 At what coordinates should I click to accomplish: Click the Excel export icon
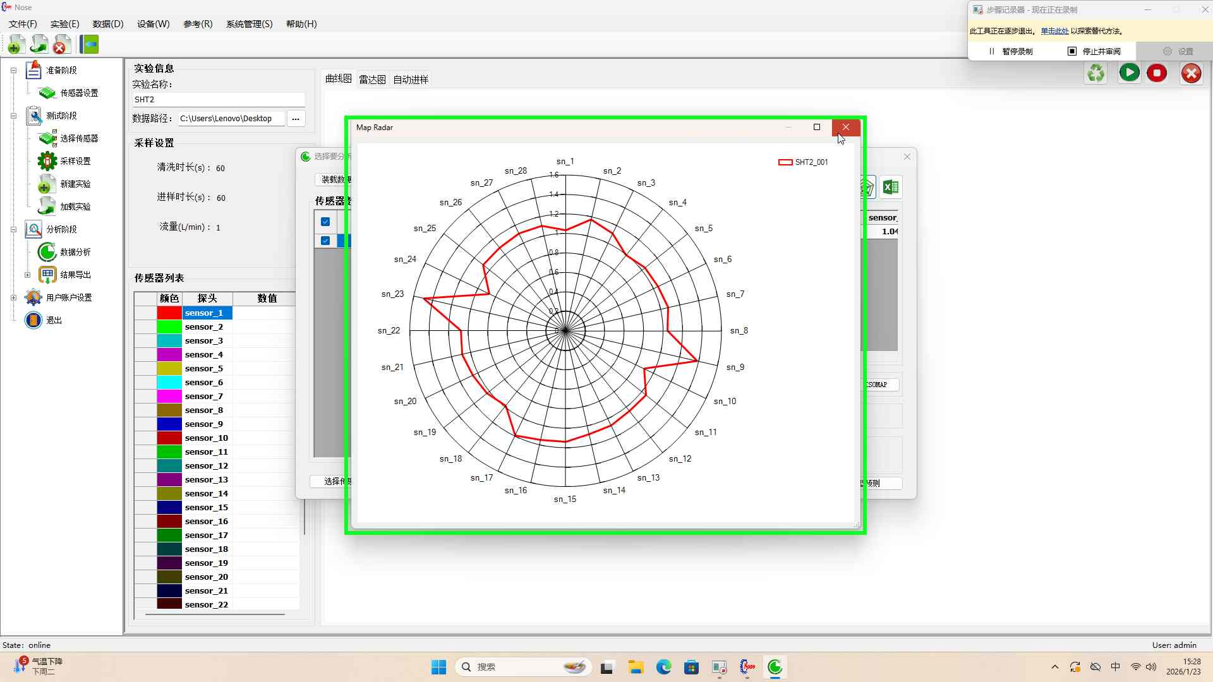pyautogui.click(x=891, y=187)
